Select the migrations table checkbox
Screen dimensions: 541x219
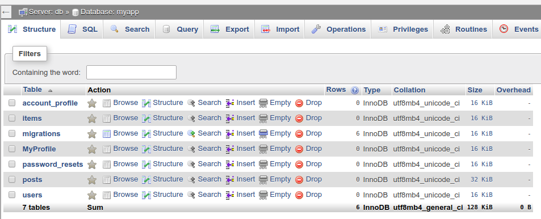[12, 133]
